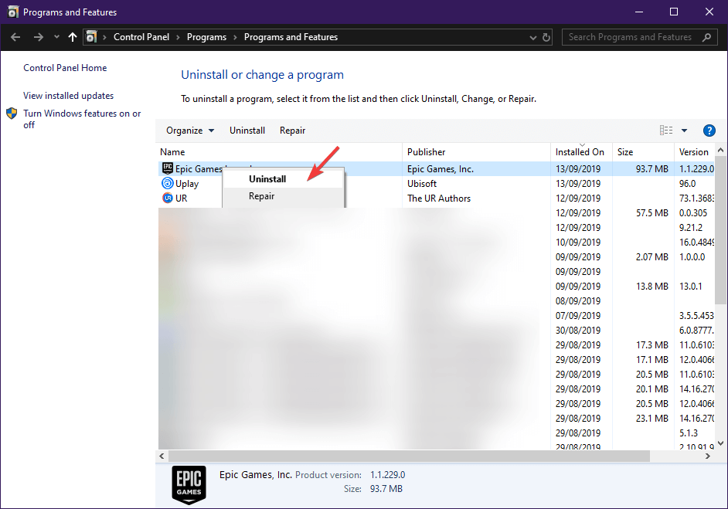Click the 2.07 MB size cell
728x509 pixels.
(x=651, y=257)
